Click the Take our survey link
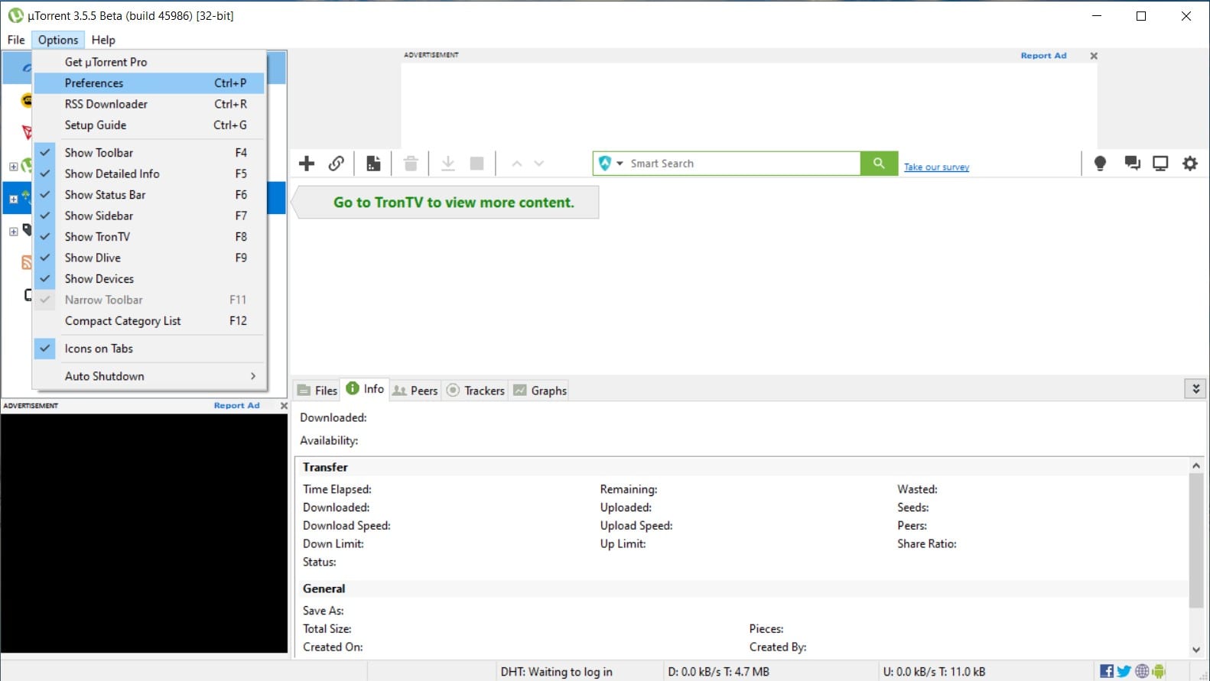The image size is (1210, 681). tap(936, 167)
